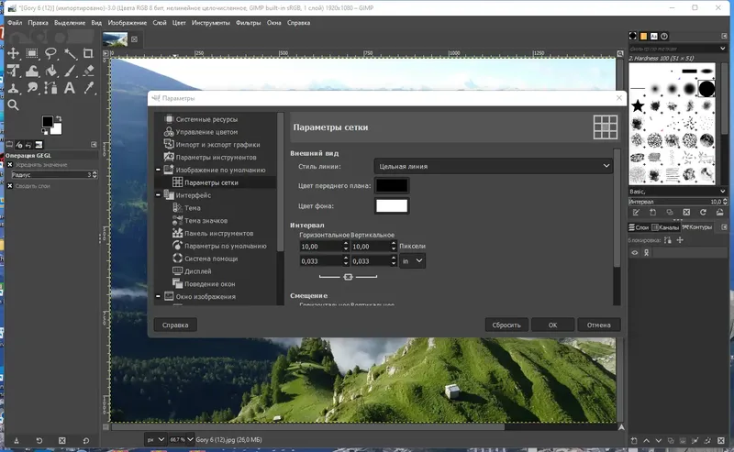Select the Move tool in the toolbox

point(13,53)
